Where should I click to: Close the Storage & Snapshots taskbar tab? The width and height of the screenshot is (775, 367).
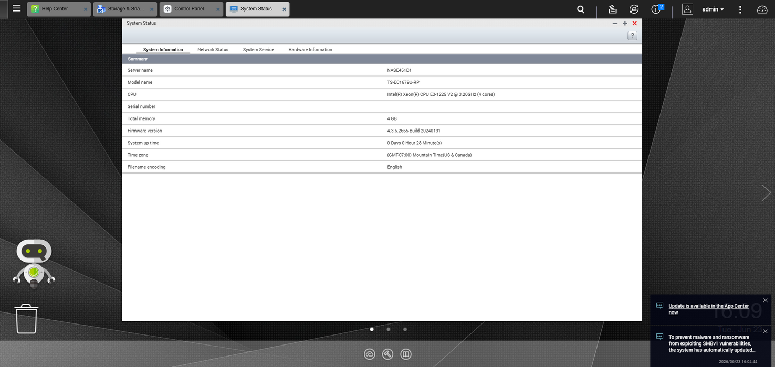[152, 9]
